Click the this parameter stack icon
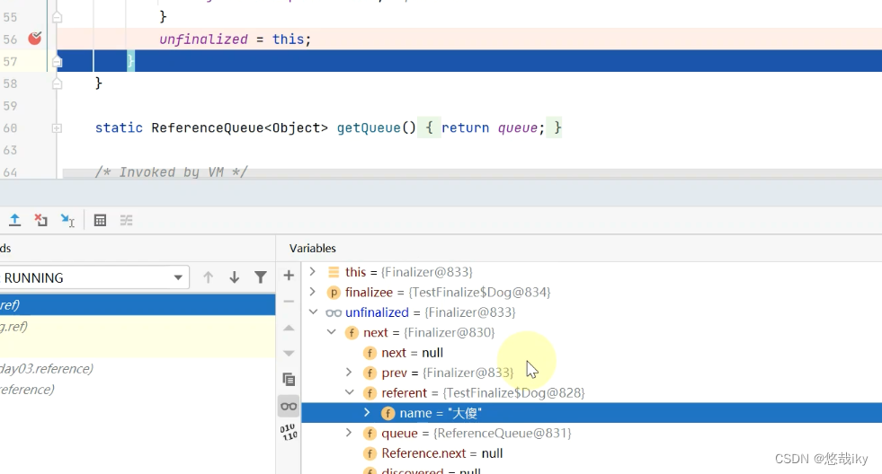Screen dimensions: 882x474 tap(334, 272)
